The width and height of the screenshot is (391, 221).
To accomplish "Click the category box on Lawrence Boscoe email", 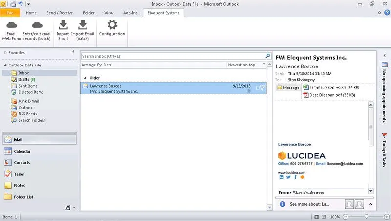I will [258, 88].
